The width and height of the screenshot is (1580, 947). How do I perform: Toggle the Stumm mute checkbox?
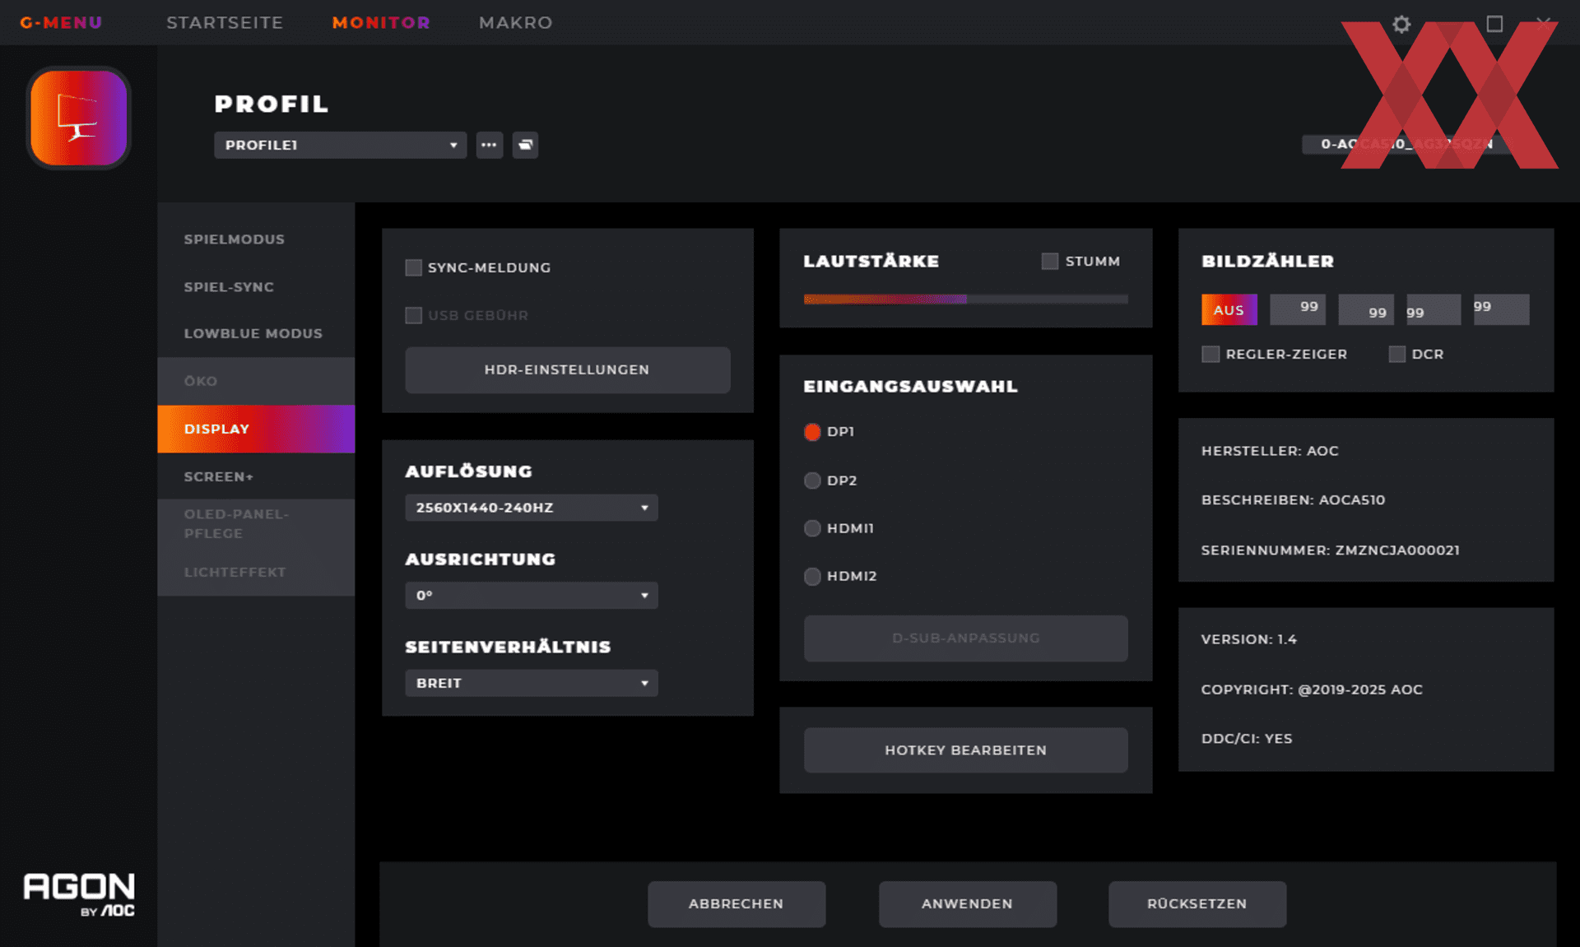point(1049,261)
